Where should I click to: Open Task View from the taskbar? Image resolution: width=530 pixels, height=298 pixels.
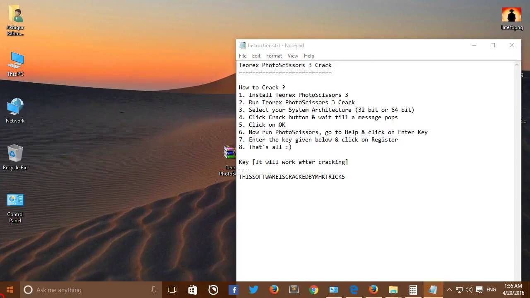[172, 290]
